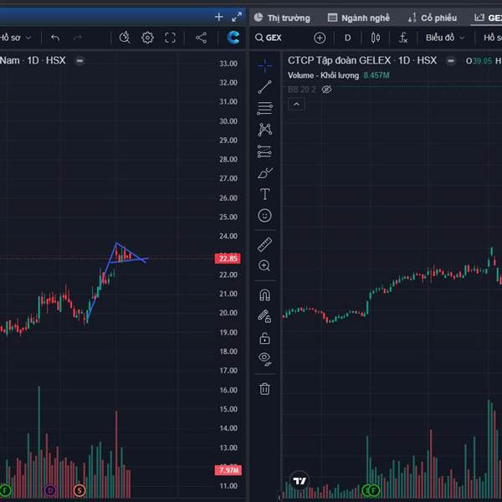Select the brush drawing tool
The image size is (502, 502).
[x=264, y=173]
